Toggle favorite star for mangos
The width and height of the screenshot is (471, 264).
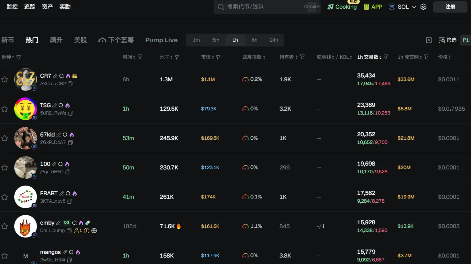(5, 256)
